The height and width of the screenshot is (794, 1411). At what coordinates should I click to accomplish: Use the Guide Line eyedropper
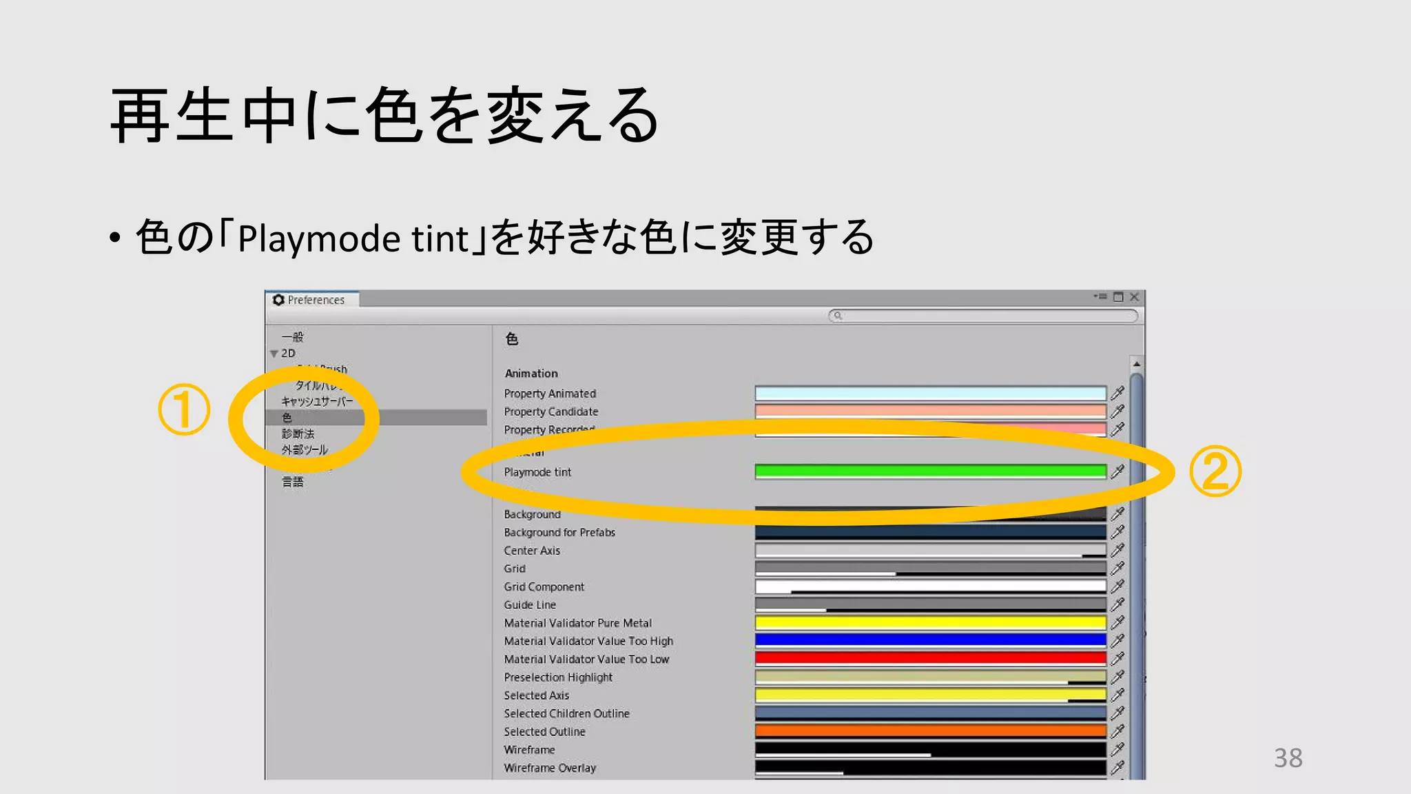(1118, 604)
